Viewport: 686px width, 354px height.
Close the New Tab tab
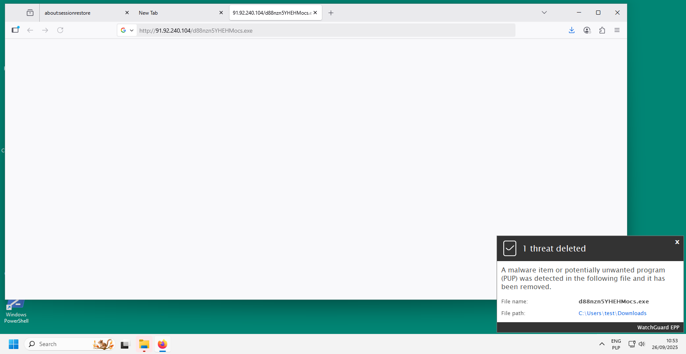221,13
